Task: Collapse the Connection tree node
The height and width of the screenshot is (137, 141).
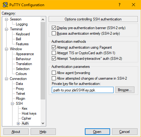Action: 6,79
